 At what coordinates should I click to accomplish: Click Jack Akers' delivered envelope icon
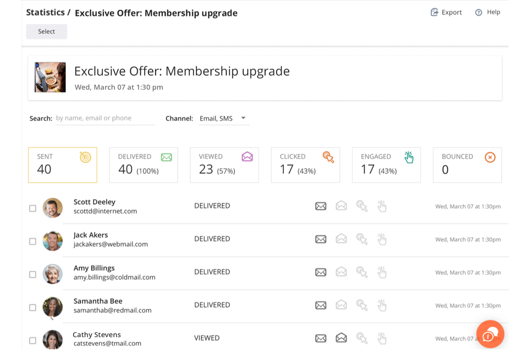click(x=321, y=239)
